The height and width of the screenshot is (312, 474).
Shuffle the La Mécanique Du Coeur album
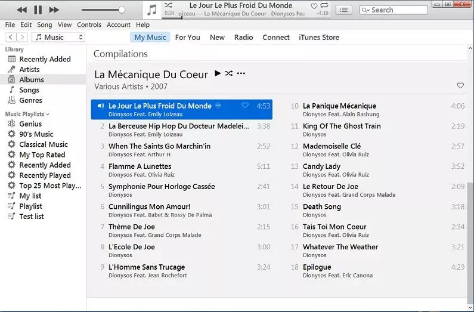[x=229, y=73]
